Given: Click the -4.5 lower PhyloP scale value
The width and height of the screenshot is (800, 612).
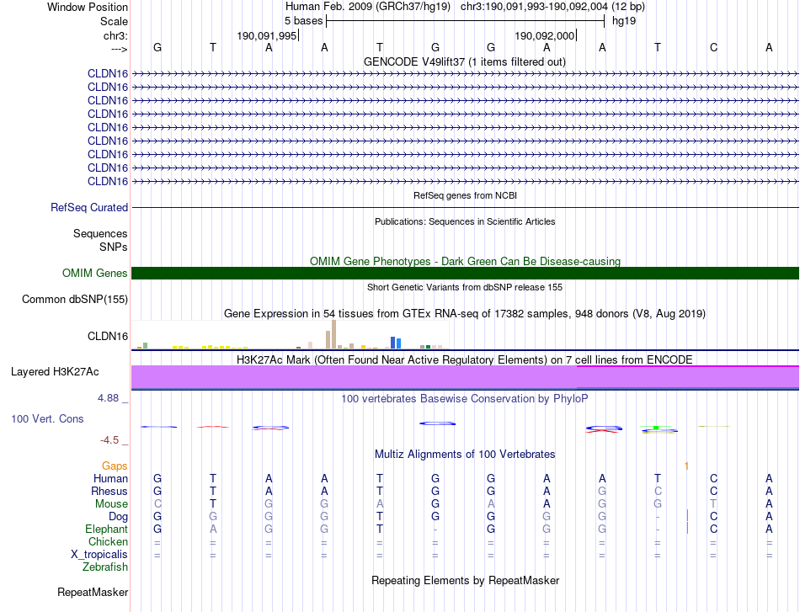Looking at the screenshot, I should click(109, 440).
